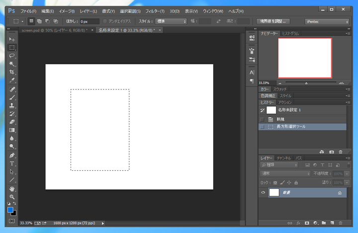Open layer style fx menu
This screenshot has width=358, height=233.
[298, 223]
